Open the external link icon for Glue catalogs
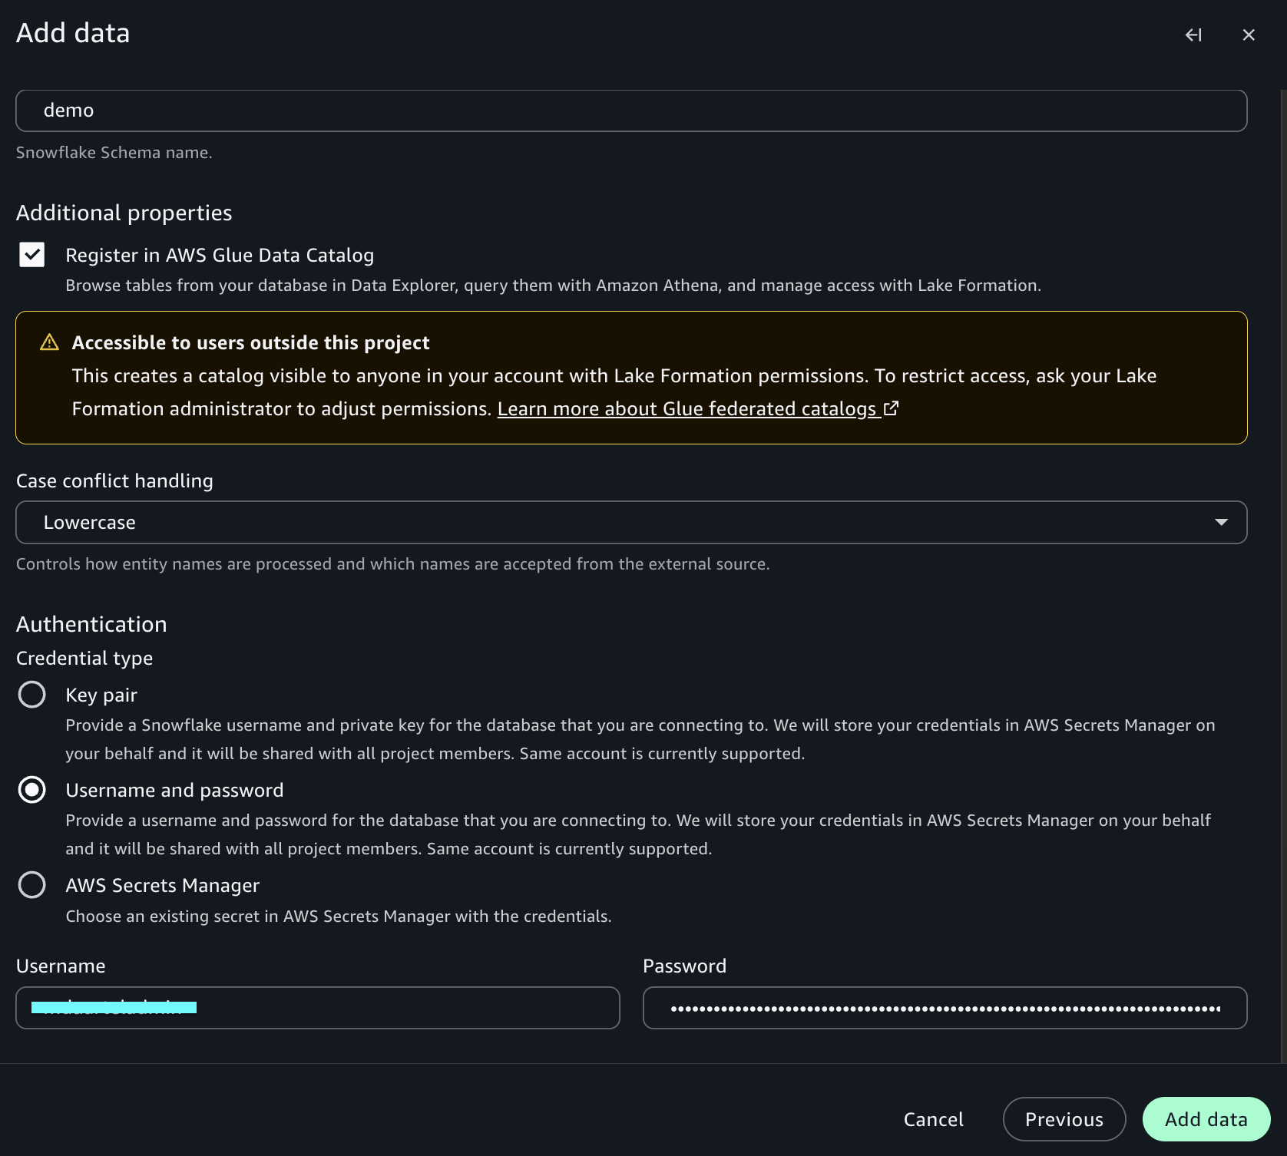The width and height of the screenshot is (1287, 1156). click(x=891, y=408)
